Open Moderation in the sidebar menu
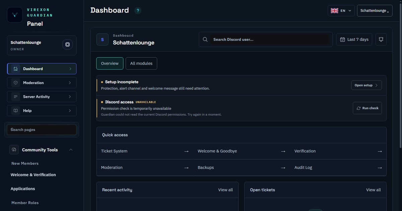402x211 pixels. coord(42,83)
